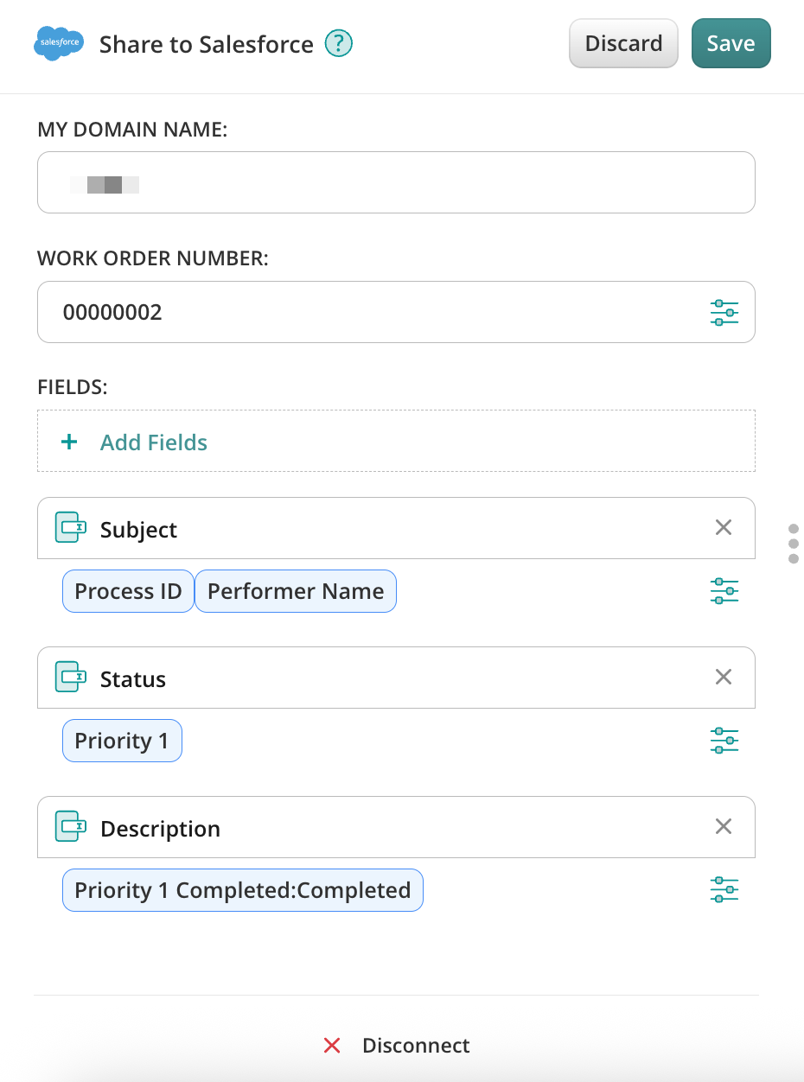Open settings sliders for Subject field values

click(724, 591)
